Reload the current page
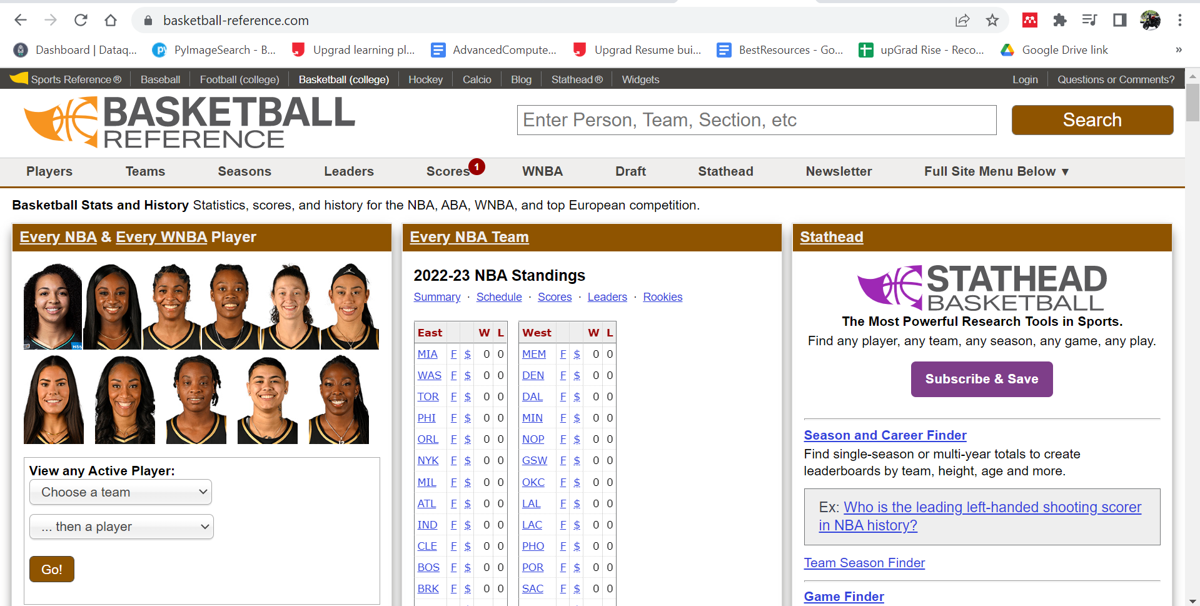Image resolution: width=1200 pixels, height=606 pixels. [x=81, y=20]
